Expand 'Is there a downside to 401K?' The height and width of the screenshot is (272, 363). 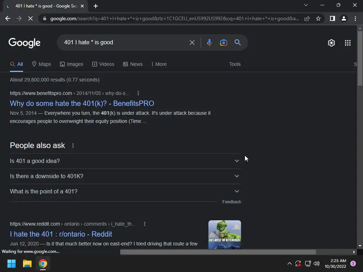point(125,176)
